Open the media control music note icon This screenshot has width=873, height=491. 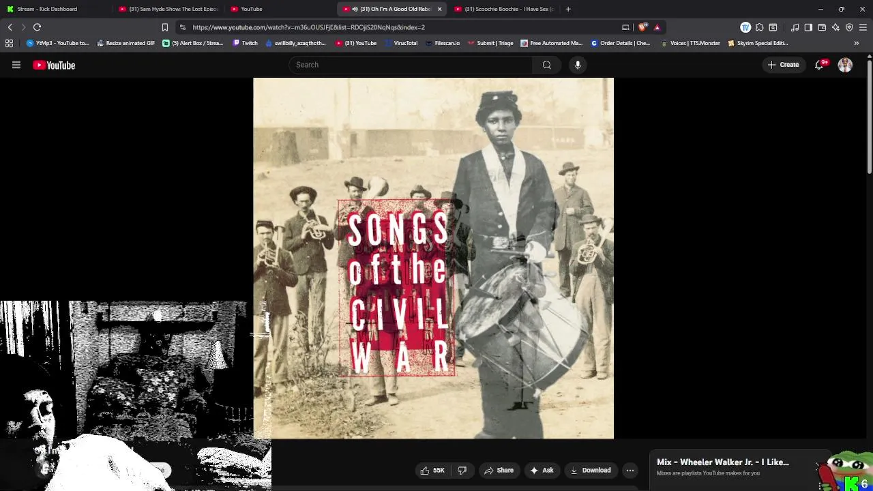[x=795, y=27]
